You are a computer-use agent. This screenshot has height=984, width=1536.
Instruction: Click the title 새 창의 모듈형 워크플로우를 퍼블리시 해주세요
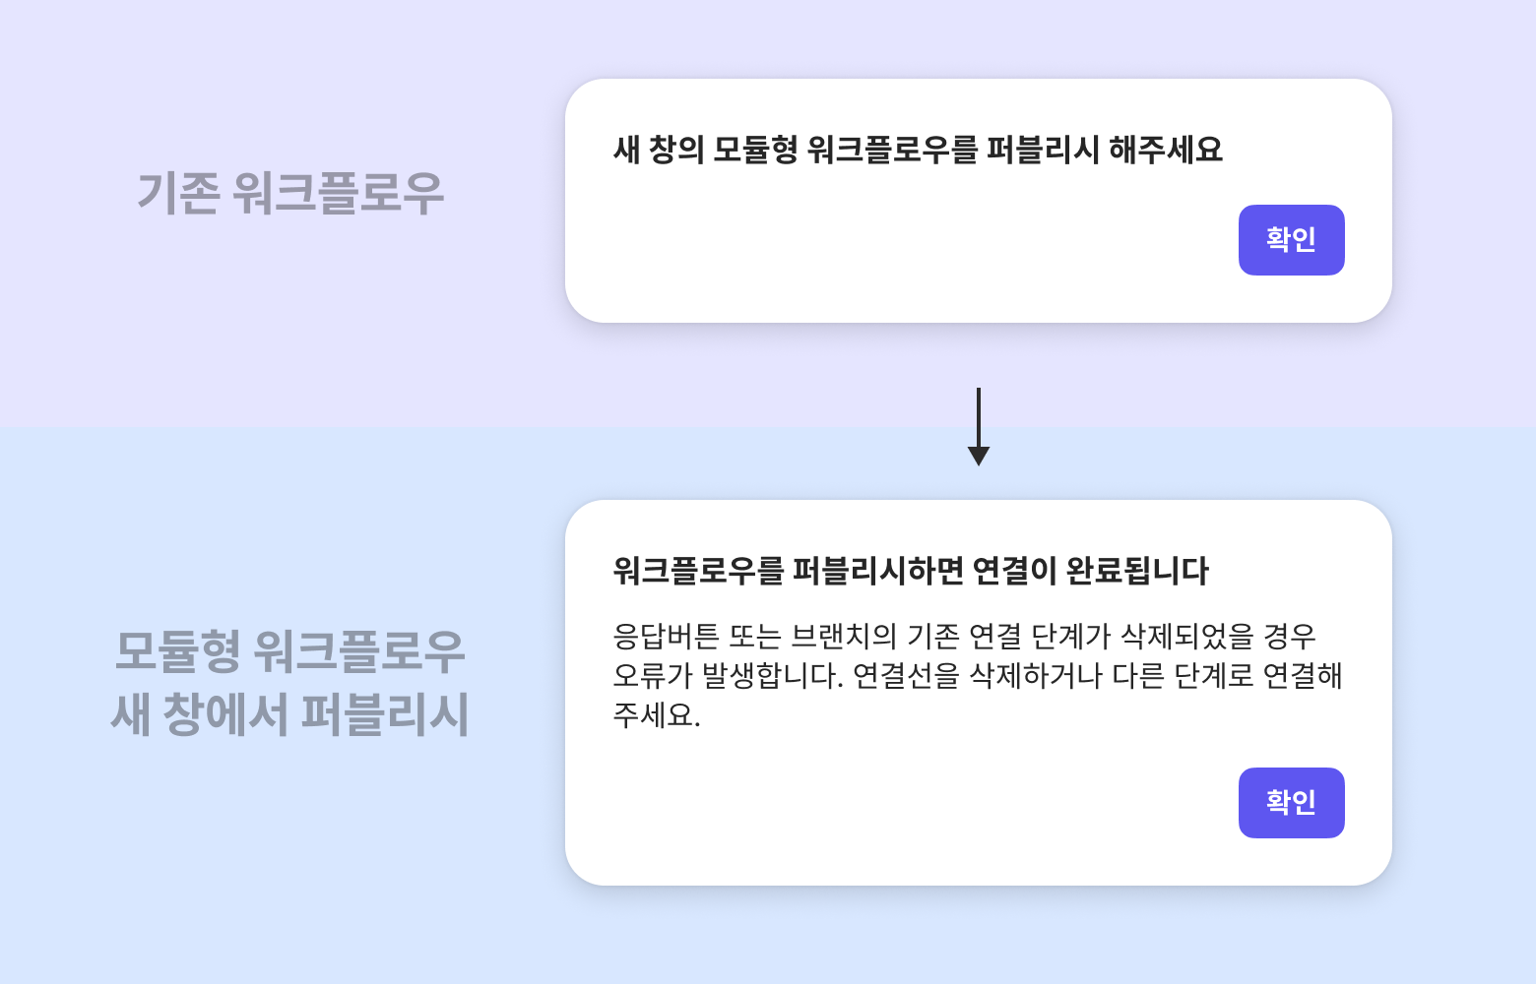point(918,150)
